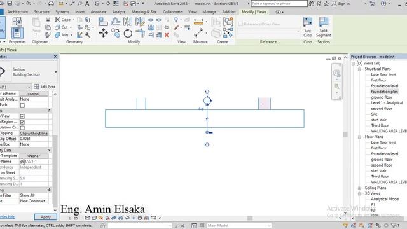Expand the Ceiling Plans node
Screen dimensions: 407x229
click(x=359, y=188)
